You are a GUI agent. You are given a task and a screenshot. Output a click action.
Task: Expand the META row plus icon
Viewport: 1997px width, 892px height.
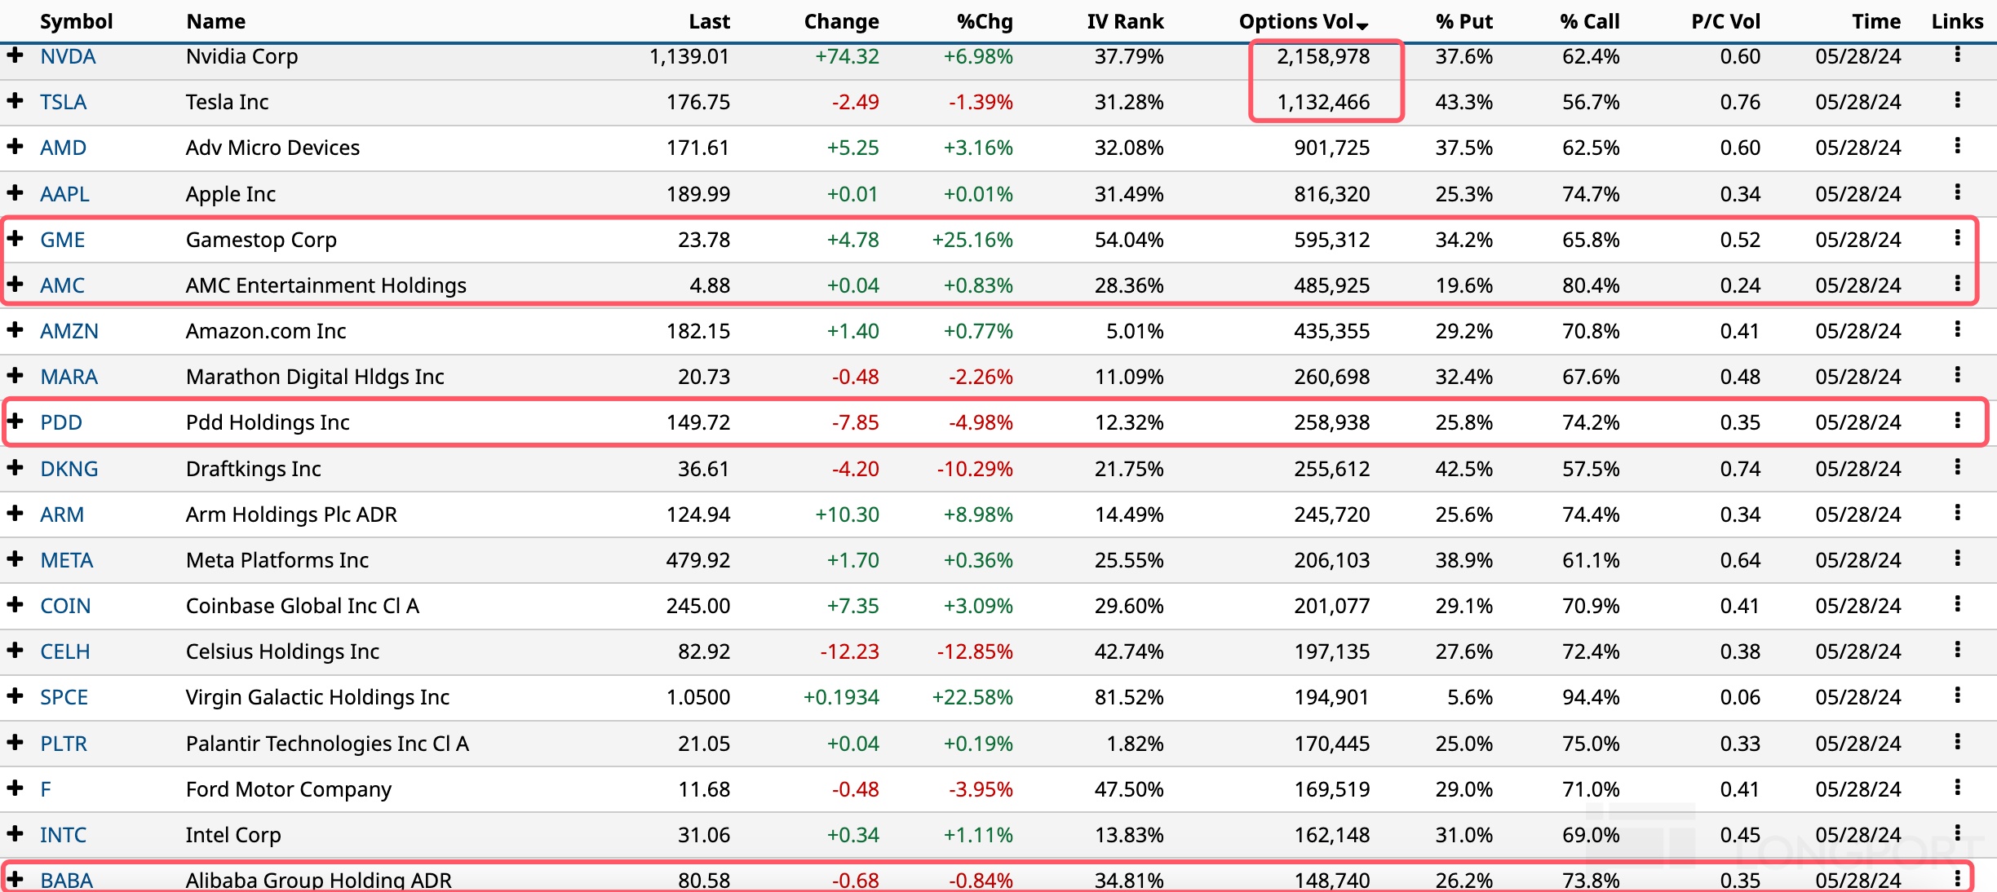(15, 559)
